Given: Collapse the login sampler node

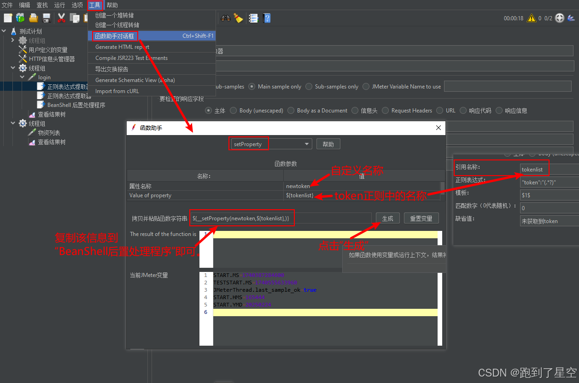Looking at the screenshot, I should 22,77.
